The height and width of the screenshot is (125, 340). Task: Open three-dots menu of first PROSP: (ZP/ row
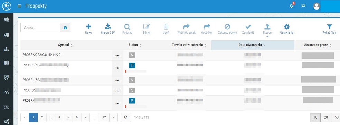point(117,68)
